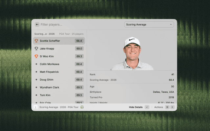Viewport: 210px width, 131px height.
Task: Click the 69.0 score badge for Jake Knapp
Action: (79, 48)
